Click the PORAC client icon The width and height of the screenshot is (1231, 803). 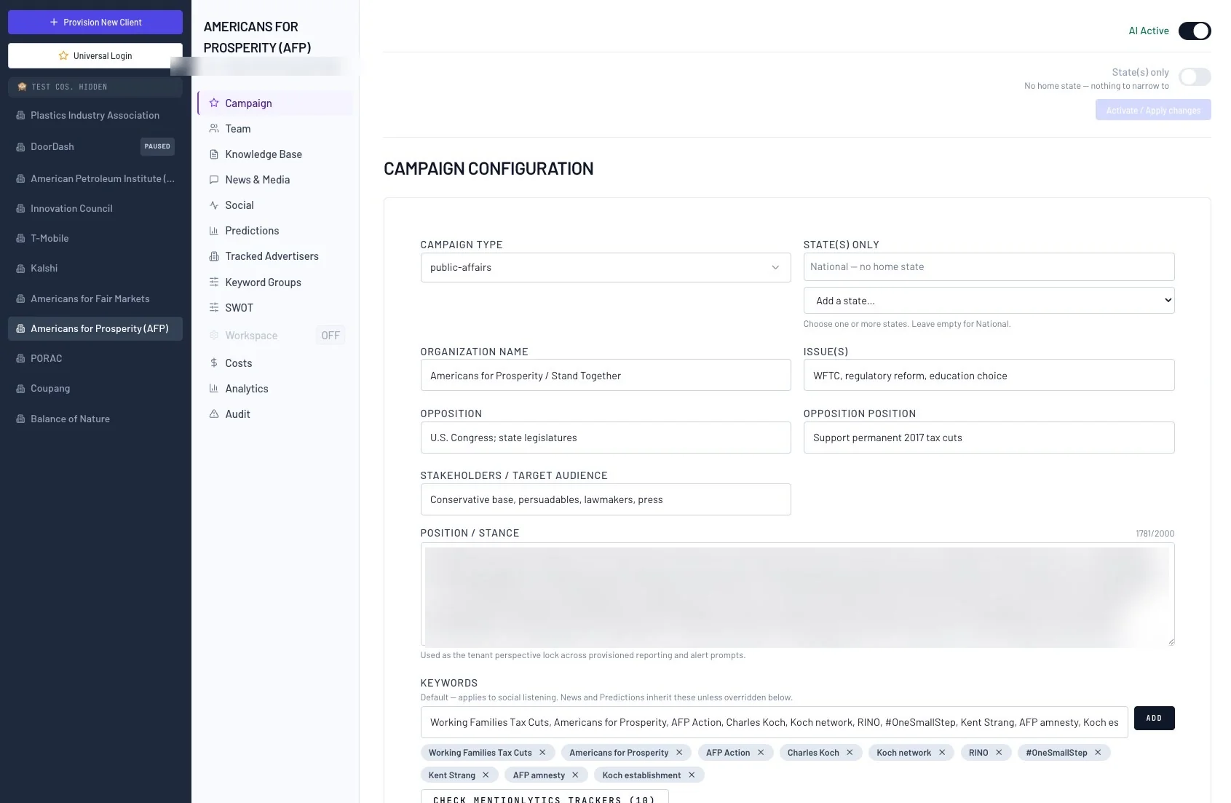[x=20, y=359]
